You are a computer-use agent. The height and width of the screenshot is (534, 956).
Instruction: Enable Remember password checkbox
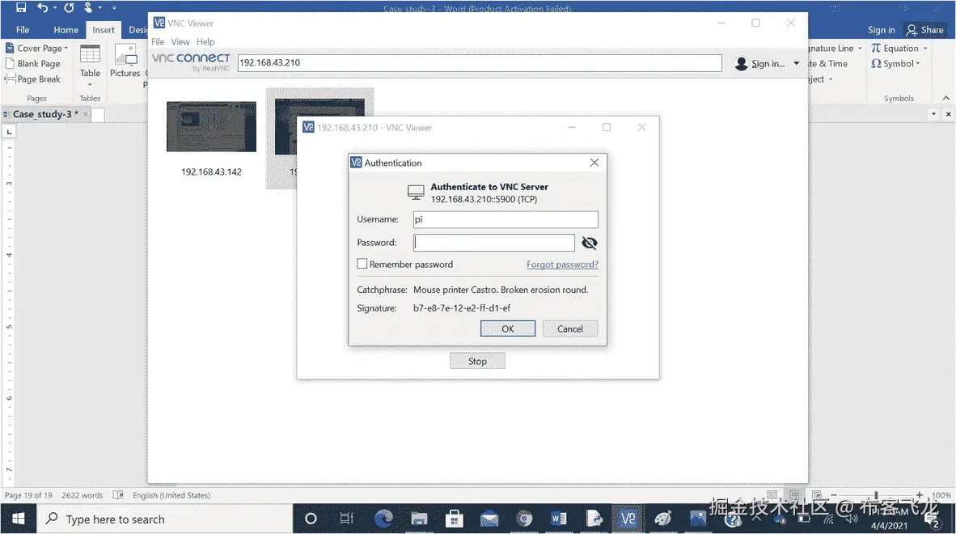pyautogui.click(x=362, y=264)
